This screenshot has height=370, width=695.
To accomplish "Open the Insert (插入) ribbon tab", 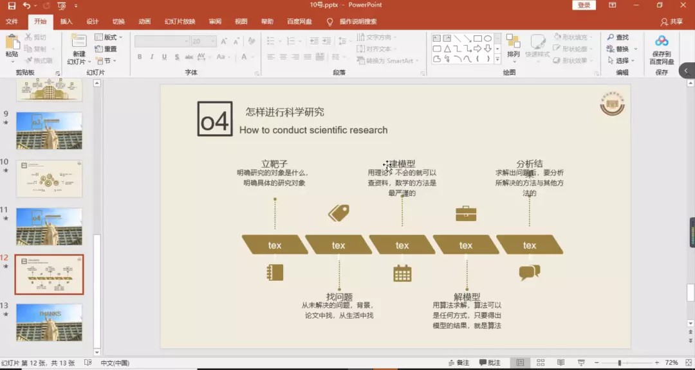I will tap(66, 21).
